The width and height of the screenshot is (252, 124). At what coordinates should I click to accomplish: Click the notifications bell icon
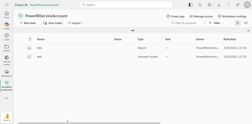point(200,5)
